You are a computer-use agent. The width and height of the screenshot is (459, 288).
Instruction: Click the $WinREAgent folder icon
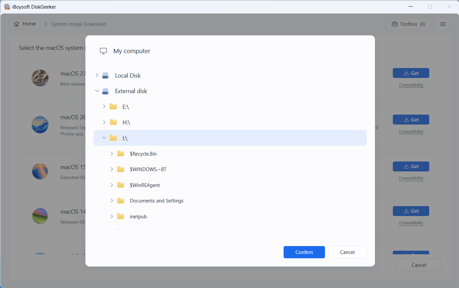121,185
